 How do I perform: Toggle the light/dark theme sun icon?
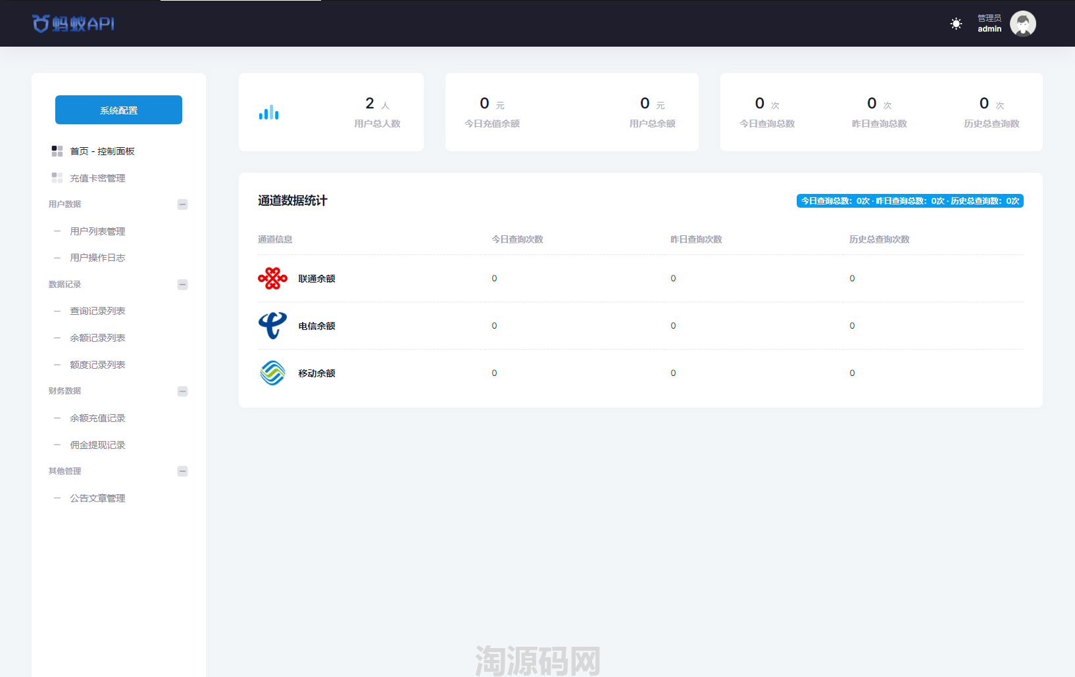tap(956, 24)
